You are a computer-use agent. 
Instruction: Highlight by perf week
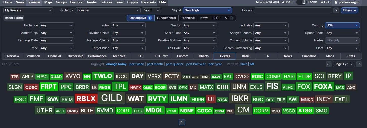point(137,64)
